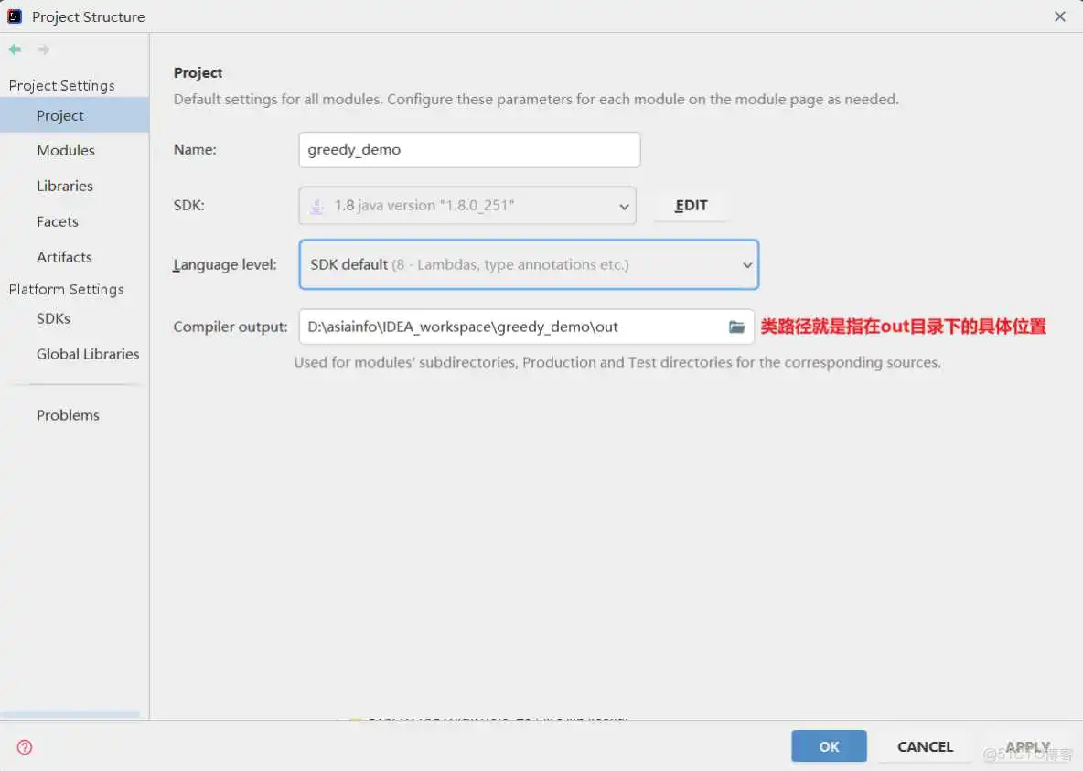Open SDKs under Platform Settings
Screen dimensions: 1083x771
point(52,318)
